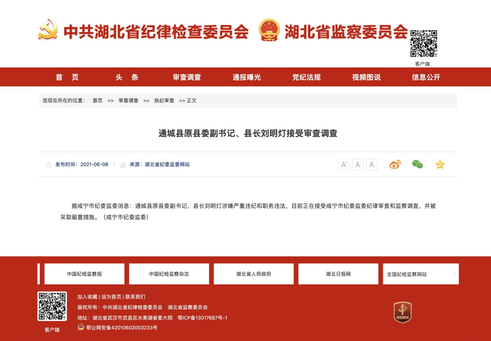Go to 信息公开 navigation tab
The image size is (491, 341).
[426, 77]
